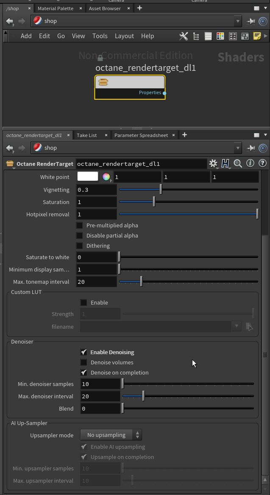270x495 pixels.
Task: Click the Custom LUT file chooser icon
Action: [x=249, y=327]
